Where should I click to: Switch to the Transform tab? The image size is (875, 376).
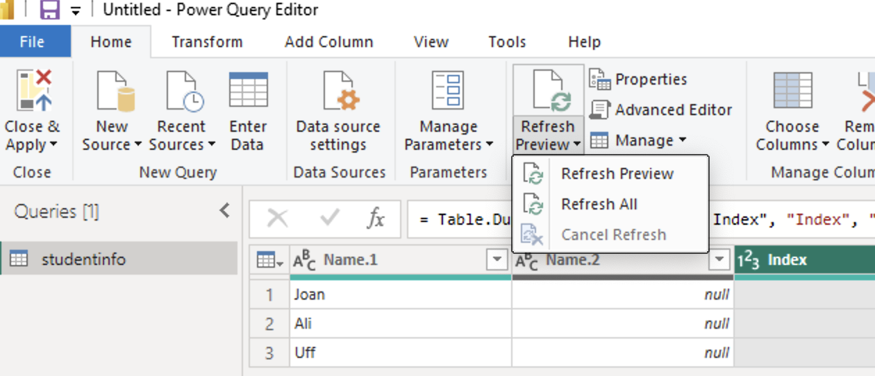coord(207,42)
